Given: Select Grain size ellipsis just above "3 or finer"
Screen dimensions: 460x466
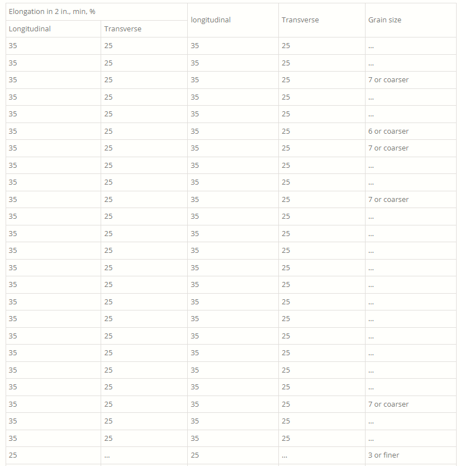Looking at the screenshot, I should (x=371, y=439).
